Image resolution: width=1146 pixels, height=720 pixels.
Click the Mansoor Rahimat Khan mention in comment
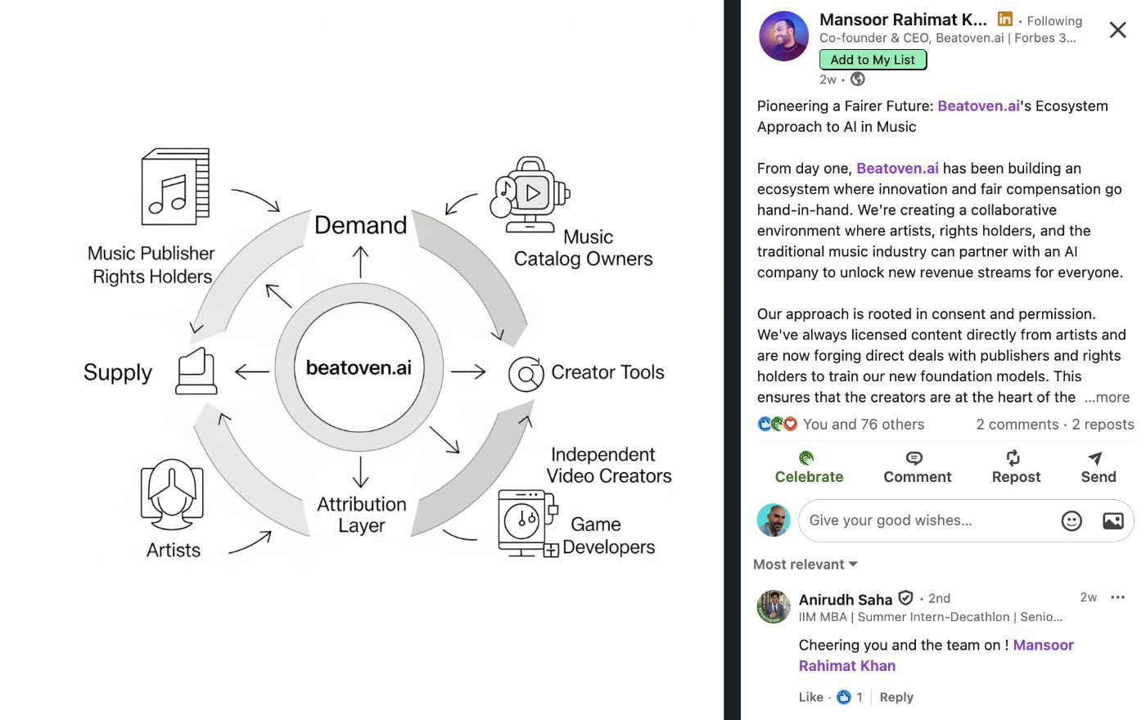pos(1043,645)
